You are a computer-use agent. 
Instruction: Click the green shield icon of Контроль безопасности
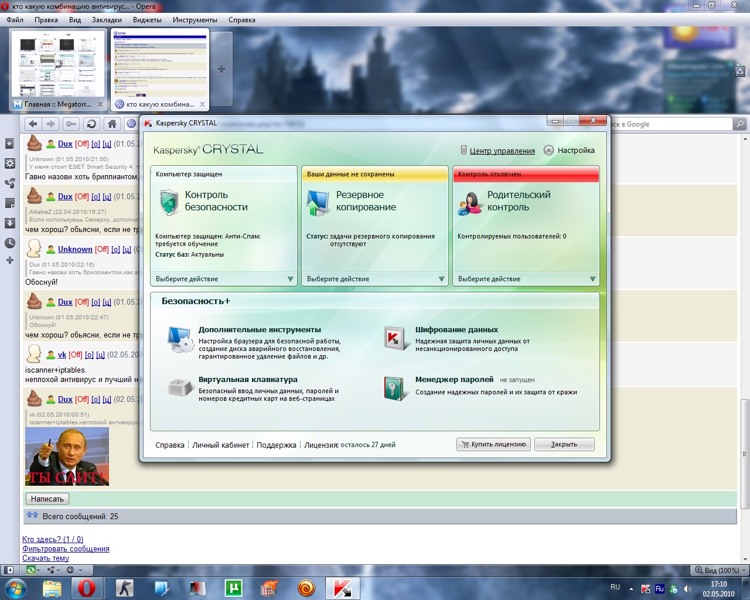tap(169, 202)
